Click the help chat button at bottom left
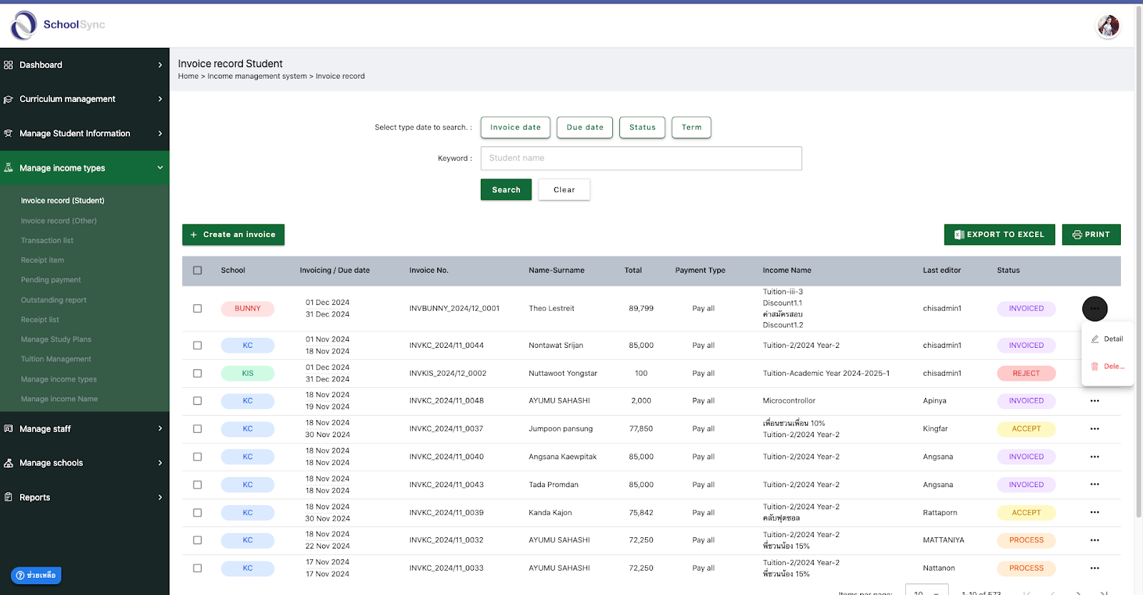The image size is (1143, 595). (x=36, y=575)
